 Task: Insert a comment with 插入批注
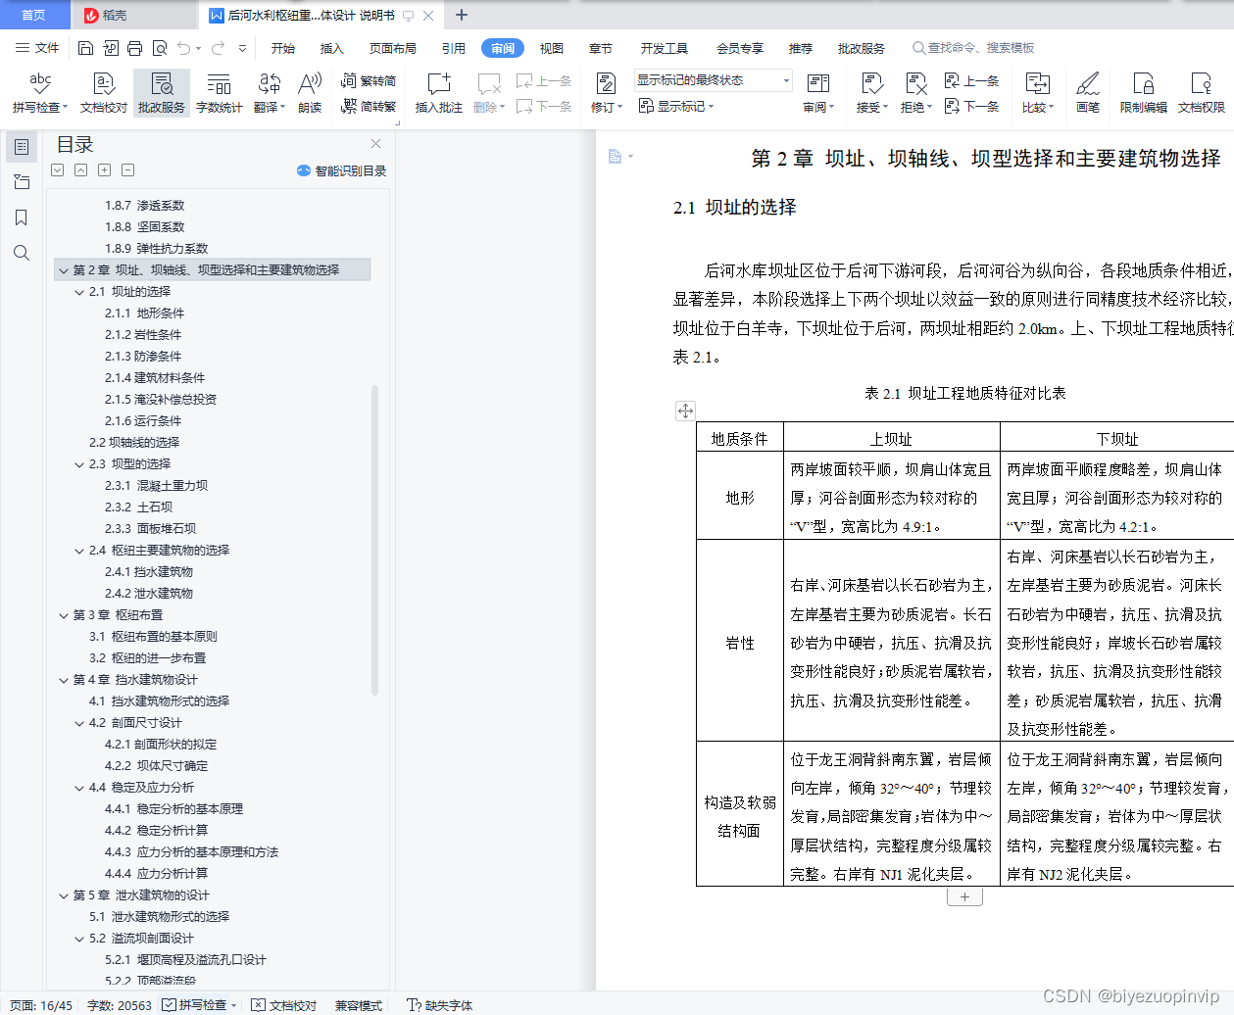coord(438,93)
